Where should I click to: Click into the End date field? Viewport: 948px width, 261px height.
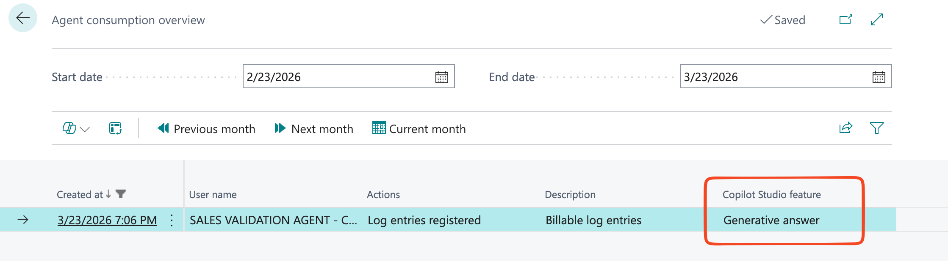(771, 77)
